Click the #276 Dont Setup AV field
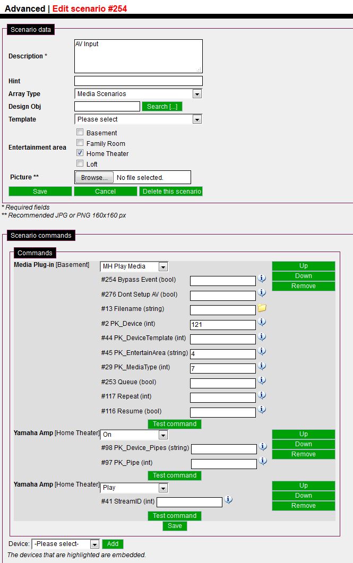Image resolution: width=353 pixels, height=563 pixels. pos(222,296)
